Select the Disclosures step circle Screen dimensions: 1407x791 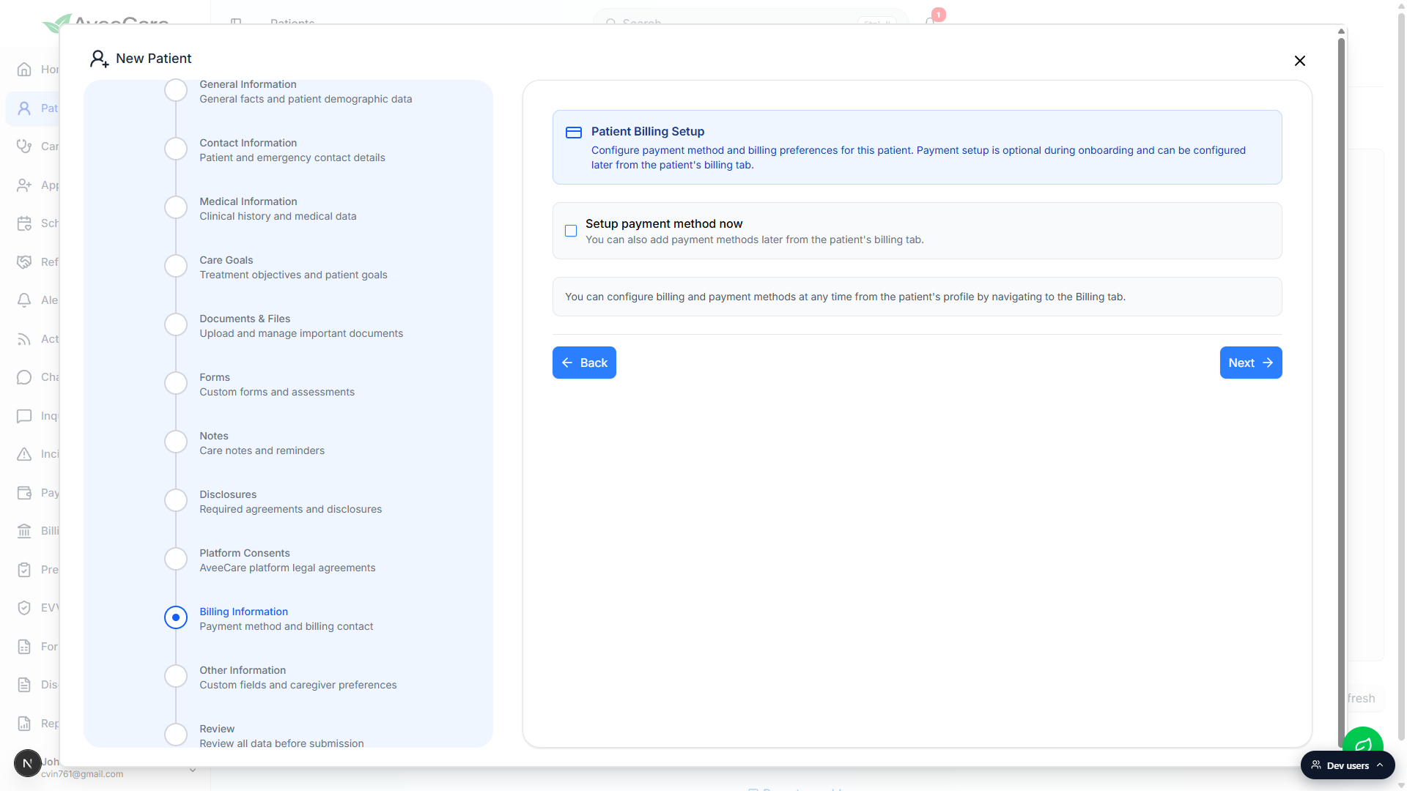176,500
